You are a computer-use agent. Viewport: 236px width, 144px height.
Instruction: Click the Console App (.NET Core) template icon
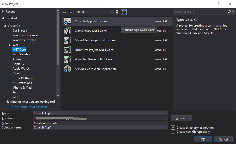(x=67, y=21)
